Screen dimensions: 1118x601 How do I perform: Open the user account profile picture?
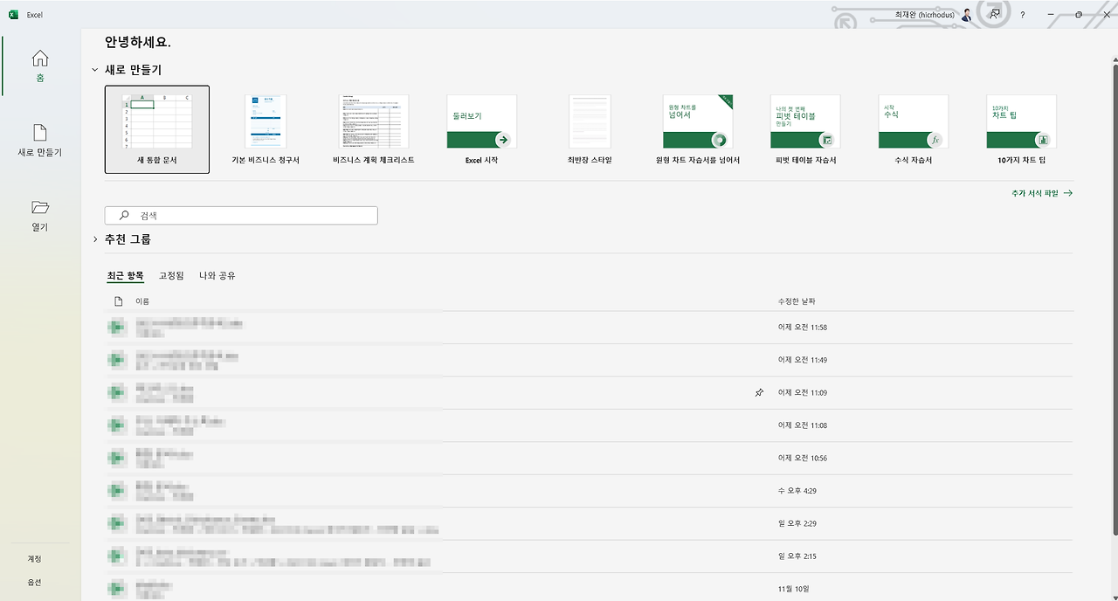pyautogui.click(x=967, y=15)
